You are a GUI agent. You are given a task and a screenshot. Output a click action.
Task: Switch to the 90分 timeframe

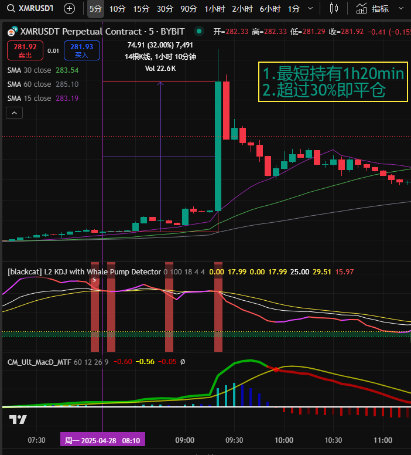pyautogui.click(x=189, y=9)
